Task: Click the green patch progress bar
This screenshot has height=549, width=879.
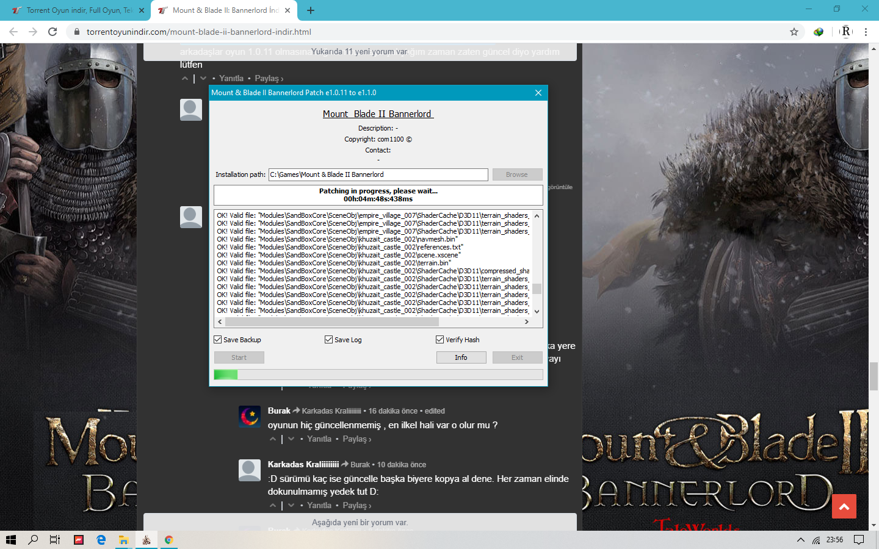Action: tap(378, 375)
